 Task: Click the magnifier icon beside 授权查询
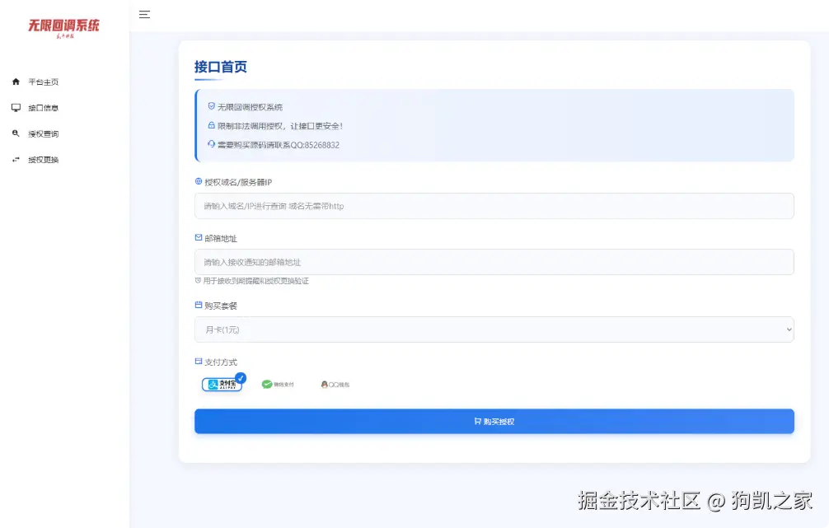[14, 133]
